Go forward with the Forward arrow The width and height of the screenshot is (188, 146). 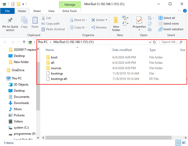click(13, 42)
